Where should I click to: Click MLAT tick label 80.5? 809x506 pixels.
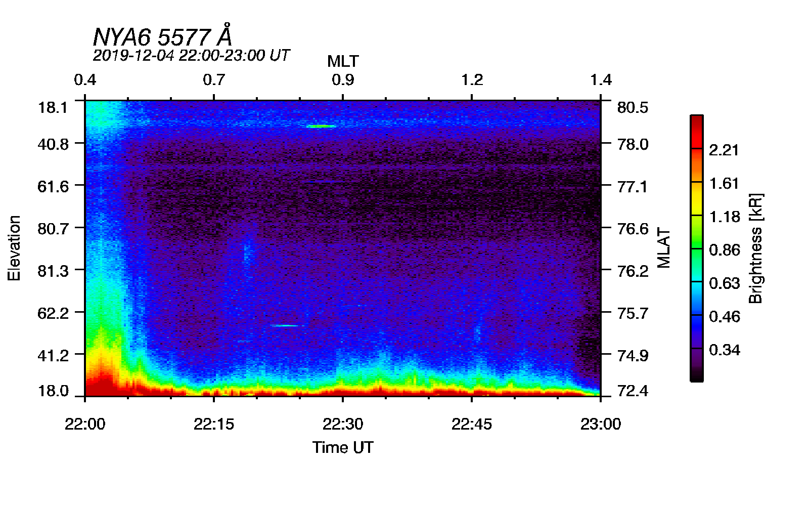pyautogui.click(x=633, y=108)
